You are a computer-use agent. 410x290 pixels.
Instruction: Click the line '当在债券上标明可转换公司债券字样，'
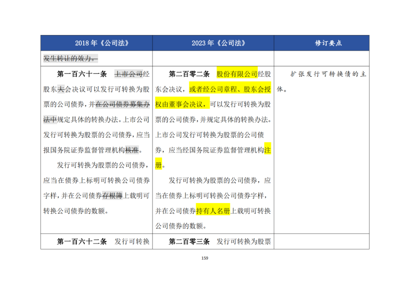point(211,196)
